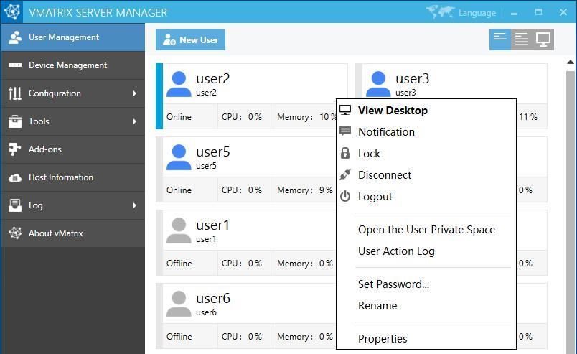Choose View Desktop in context menu
The width and height of the screenshot is (577, 354).
click(426, 110)
